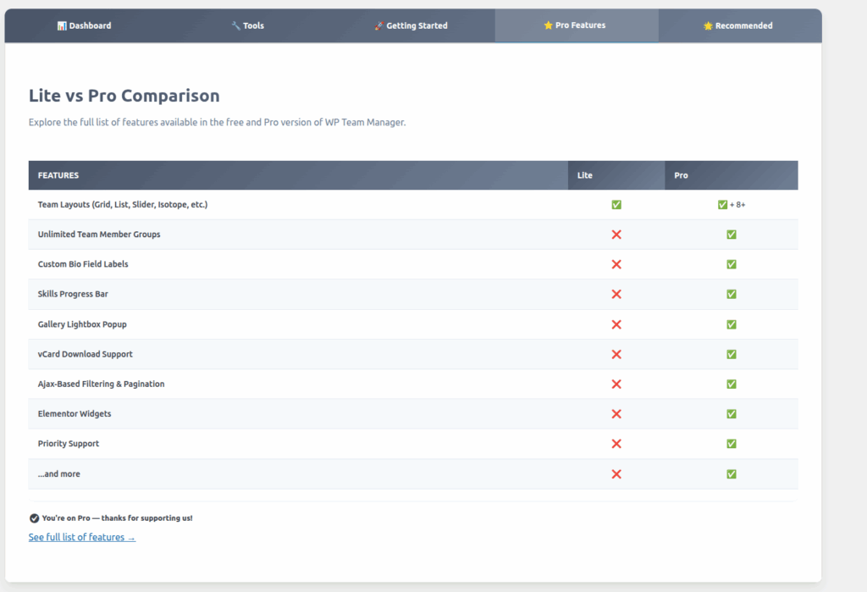Screen dimensions: 867x592
Task: Click the Pro column header
Action: coord(681,175)
